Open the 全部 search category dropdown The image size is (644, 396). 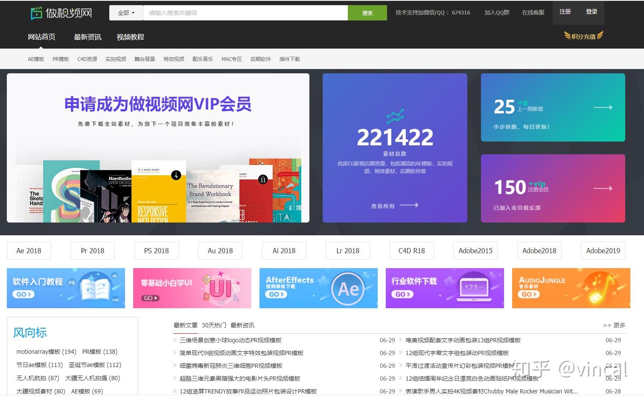tap(126, 13)
